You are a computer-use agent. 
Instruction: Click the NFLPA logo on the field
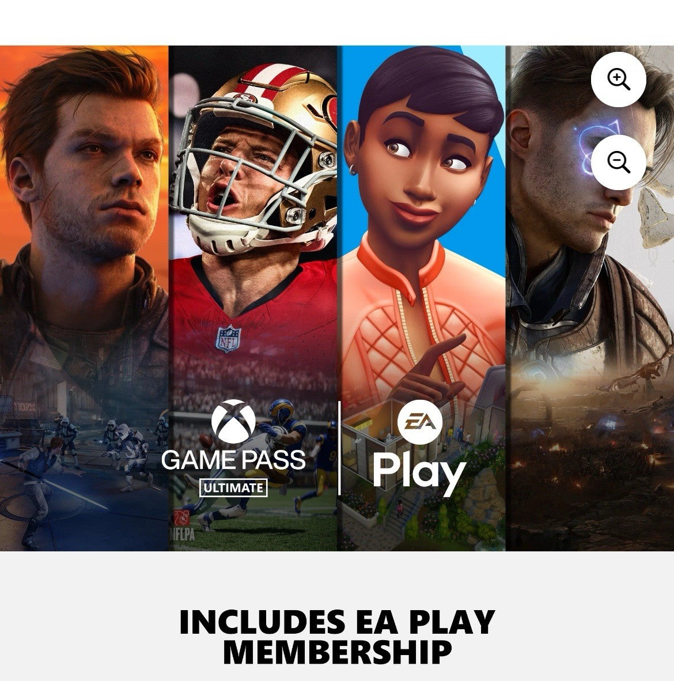point(183,526)
